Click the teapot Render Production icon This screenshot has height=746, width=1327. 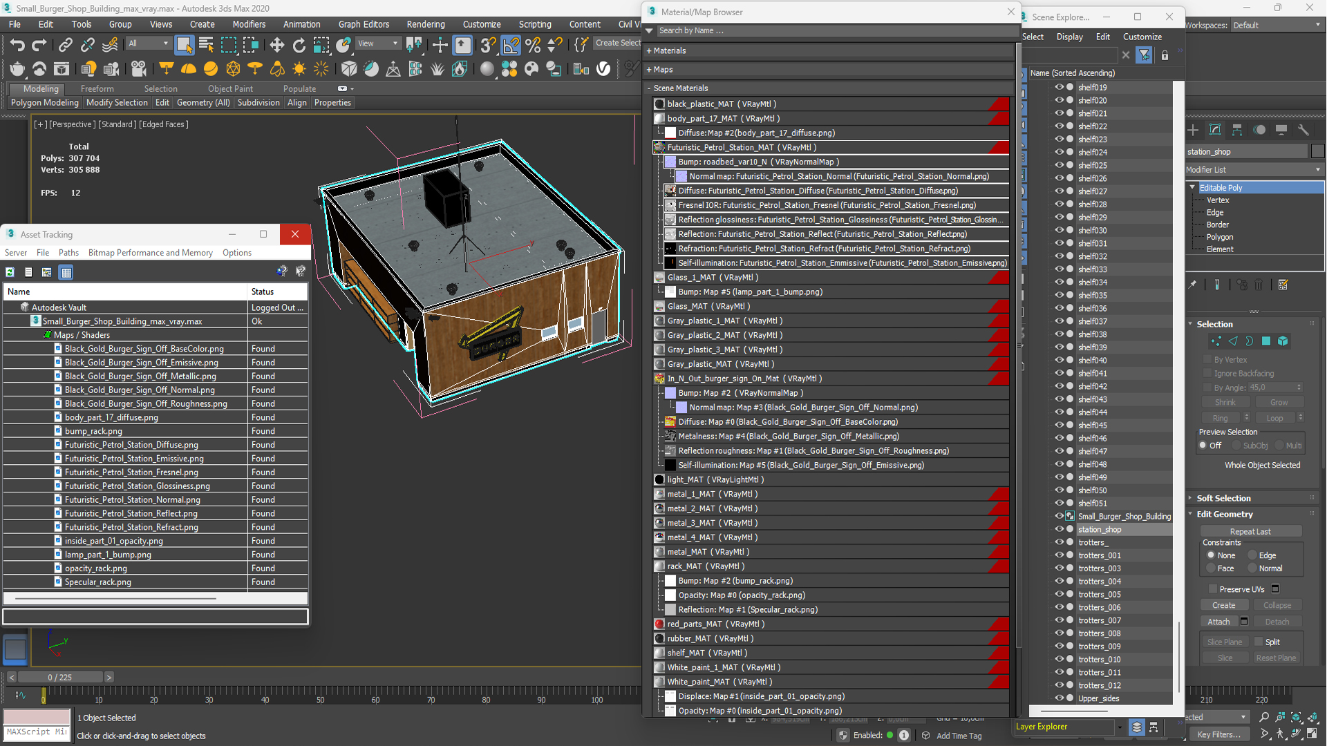pyautogui.click(x=17, y=68)
